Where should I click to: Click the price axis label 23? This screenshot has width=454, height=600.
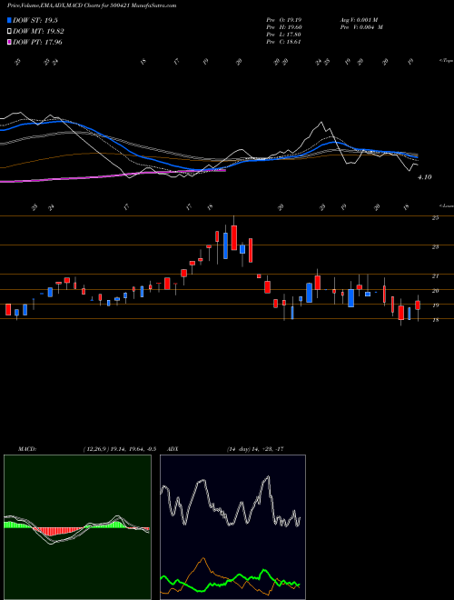(x=435, y=246)
